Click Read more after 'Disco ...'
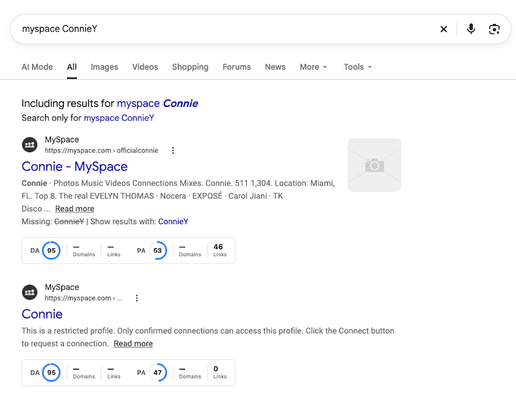Viewport: 516px width, 394px height. click(x=75, y=209)
